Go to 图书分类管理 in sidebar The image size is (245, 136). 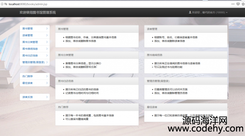35,42
